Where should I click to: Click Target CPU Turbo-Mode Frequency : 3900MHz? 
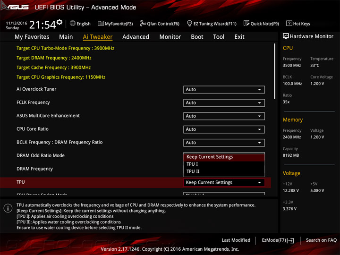65,48
